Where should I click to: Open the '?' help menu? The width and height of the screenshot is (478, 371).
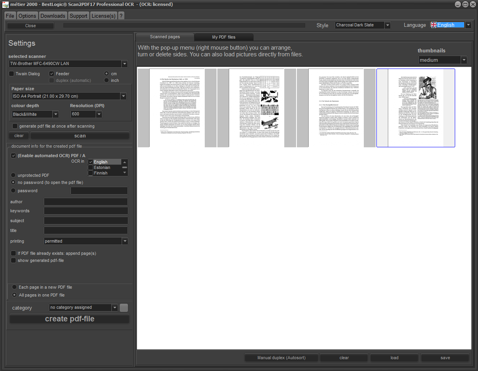121,16
